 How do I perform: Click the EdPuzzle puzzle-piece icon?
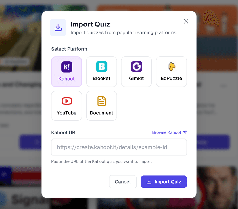click(x=171, y=67)
